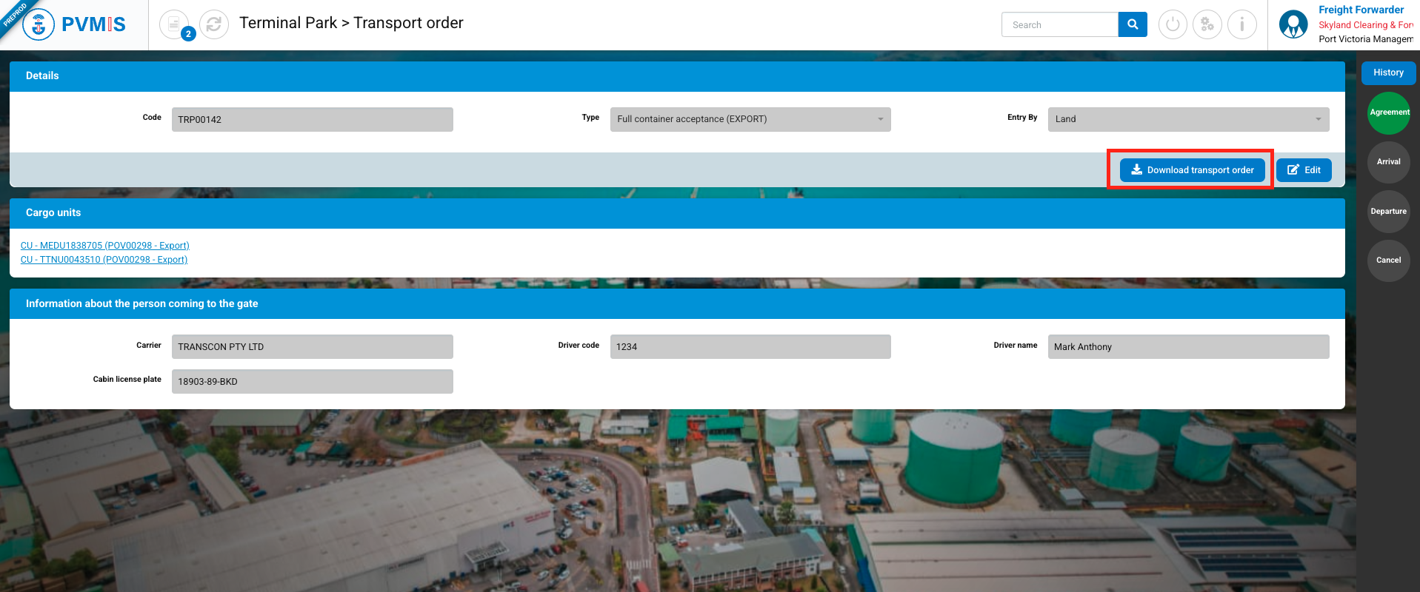Select the Departure status step

(x=1388, y=212)
